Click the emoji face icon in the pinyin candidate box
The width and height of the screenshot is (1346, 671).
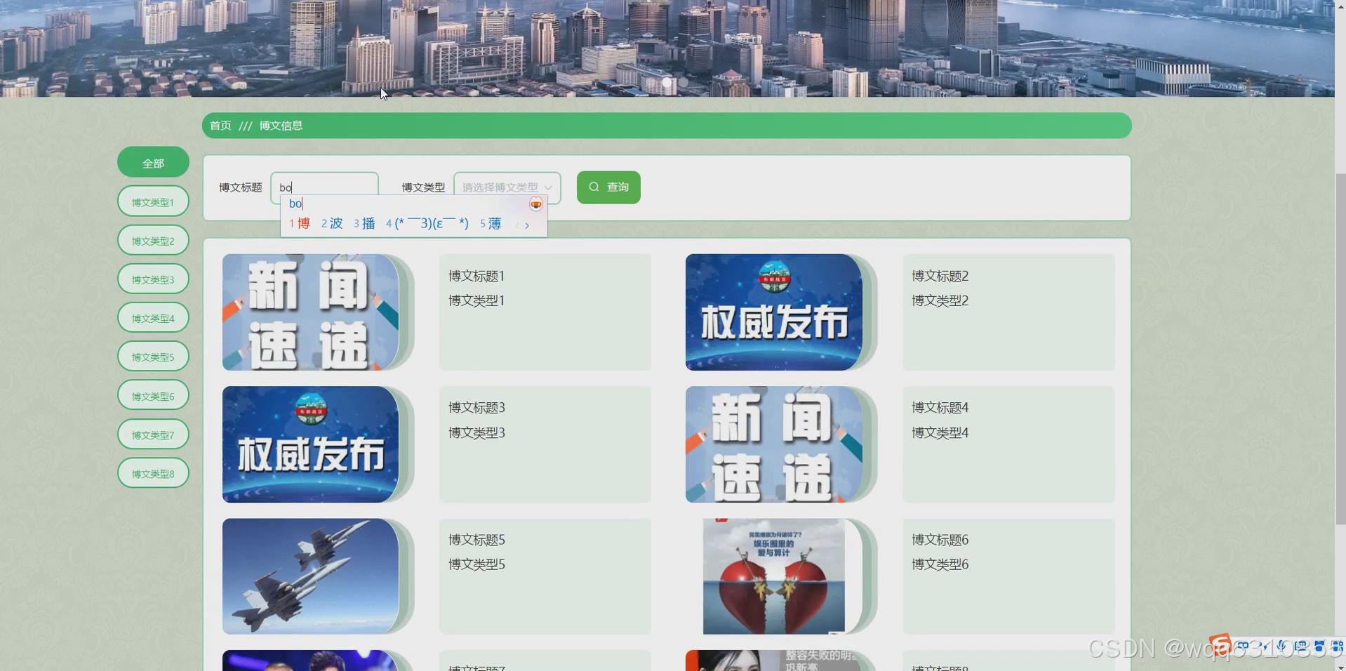click(x=535, y=204)
